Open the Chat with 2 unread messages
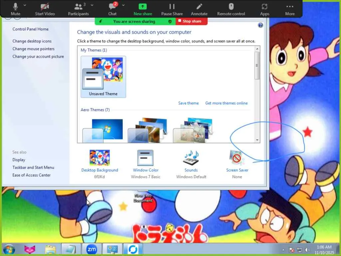Image resolution: width=341 pixels, height=256 pixels. (113, 9)
